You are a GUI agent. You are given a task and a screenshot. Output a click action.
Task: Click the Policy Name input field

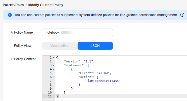[77, 32]
